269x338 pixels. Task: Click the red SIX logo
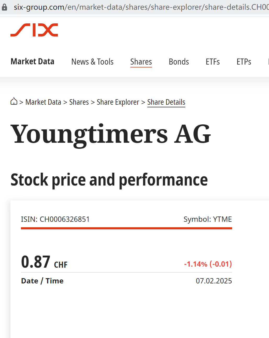tap(34, 30)
